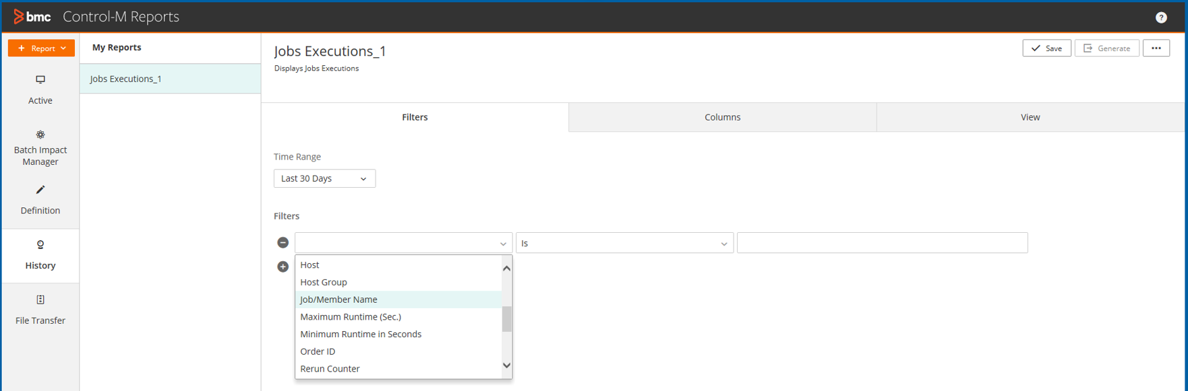The image size is (1188, 391).
Task: Collapse the filter field dropdown
Action: (x=503, y=244)
